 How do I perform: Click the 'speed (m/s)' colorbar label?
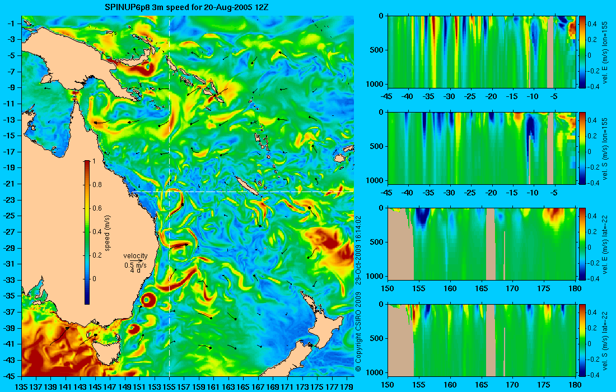point(108,232)
